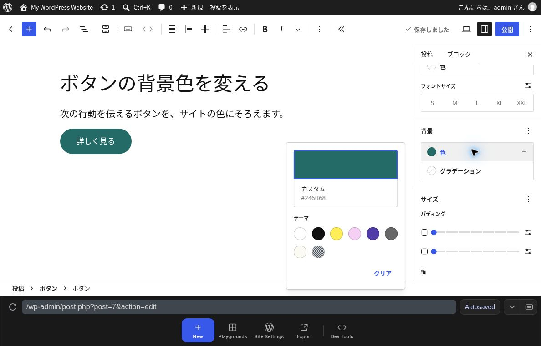
Task: Toggle italic formatting
Action: click(x=281, y=29)
